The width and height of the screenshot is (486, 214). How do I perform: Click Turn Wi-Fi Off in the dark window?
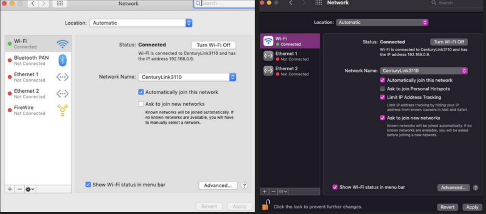pos(449,42)
